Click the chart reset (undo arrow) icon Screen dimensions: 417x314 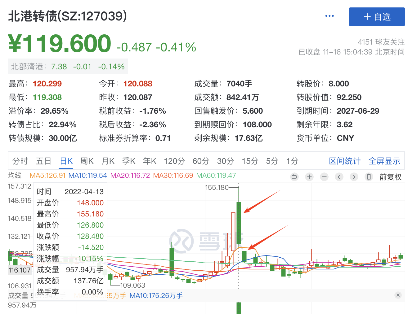coord(294,177)
